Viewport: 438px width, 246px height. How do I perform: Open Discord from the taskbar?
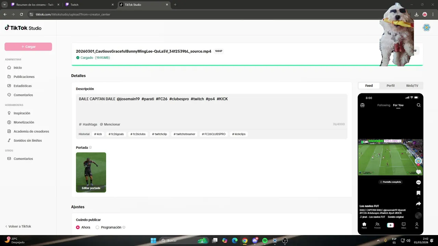(x=255, y=241)
